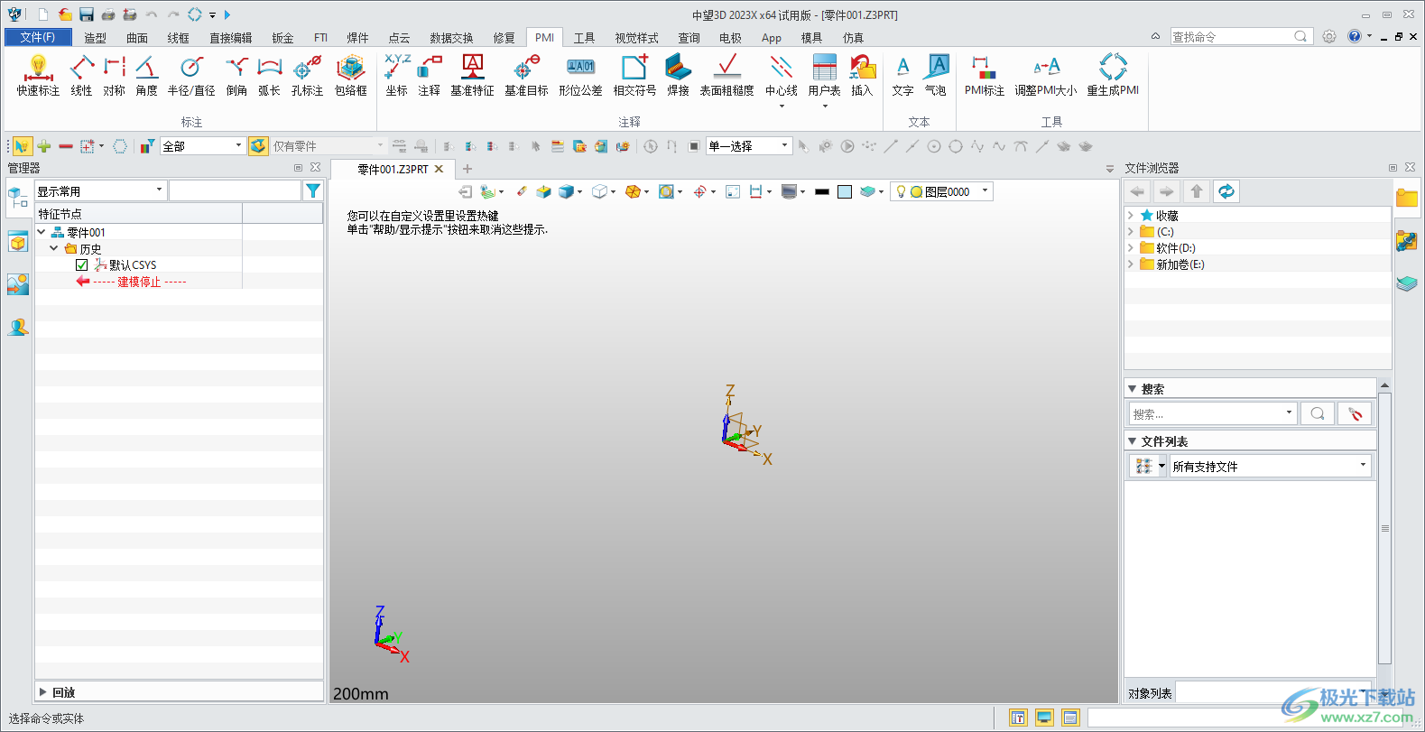1425x732 pixels.
Task: Click the 线性 linear dimension tool
Action: point(81,75)
